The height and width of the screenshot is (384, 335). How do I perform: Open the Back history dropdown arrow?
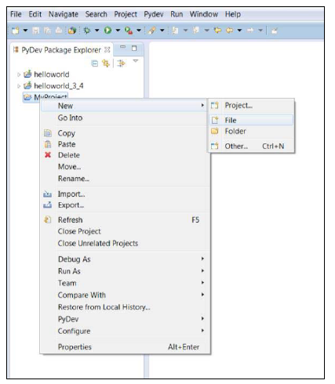coord(239,31)
